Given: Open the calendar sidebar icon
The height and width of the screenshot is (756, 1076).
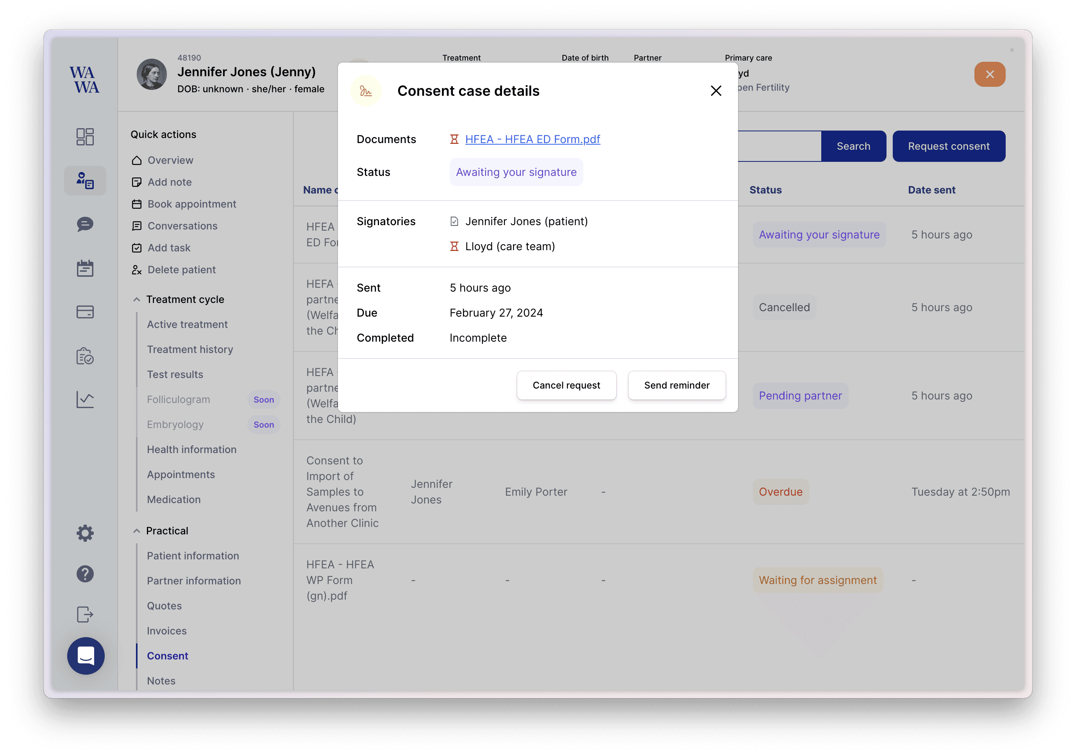Looking at the screenshot, I should (85, 268).
